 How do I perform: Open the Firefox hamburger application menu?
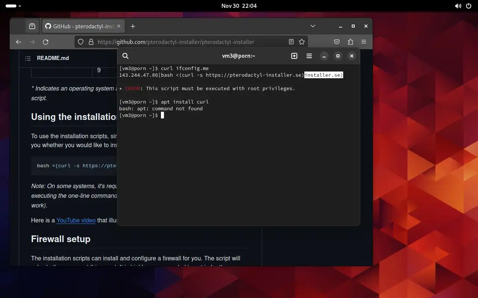pyautogui.click(x=364, y=42)
